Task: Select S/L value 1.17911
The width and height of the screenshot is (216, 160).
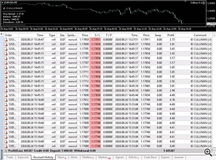Action: (96, 39)
